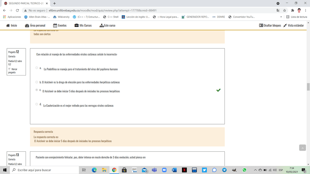Open Twitter from the taskbar

click(204, 170)
